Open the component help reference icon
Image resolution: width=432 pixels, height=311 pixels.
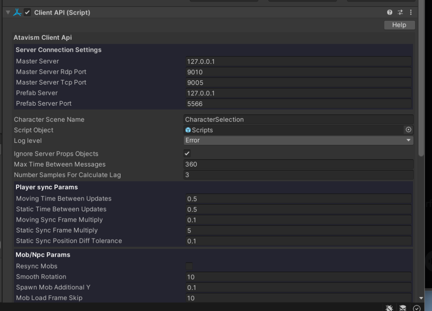(390, 13)
